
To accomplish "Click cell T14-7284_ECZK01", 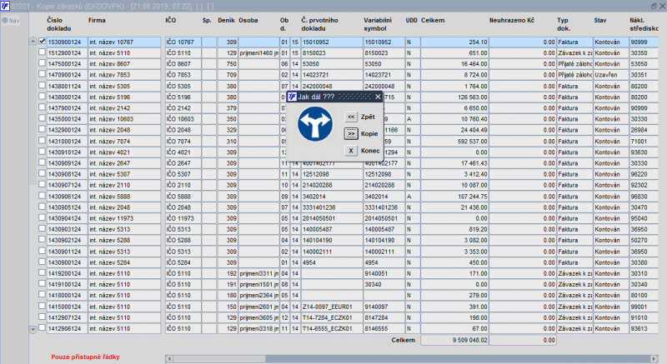I will click(332, 317).
